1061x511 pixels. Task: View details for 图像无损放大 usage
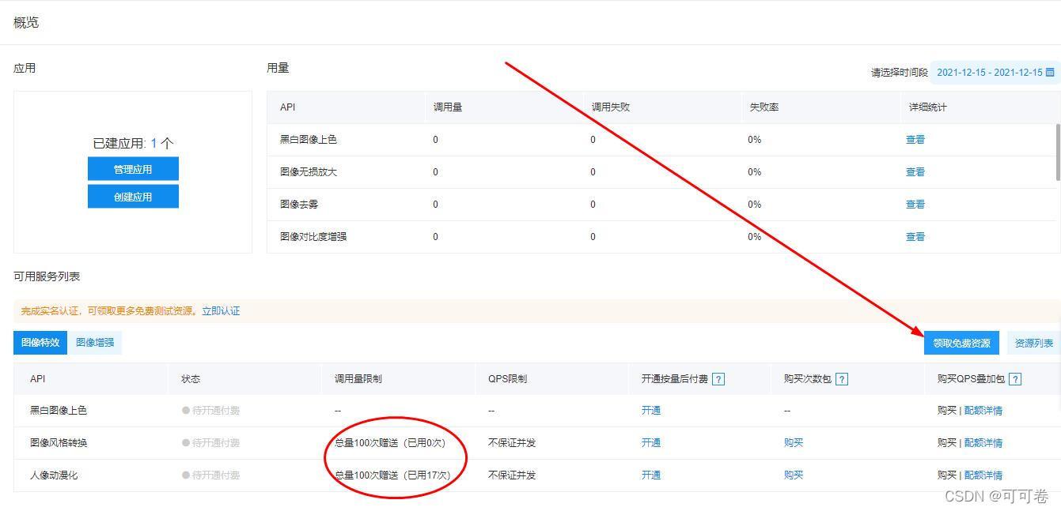click(915, 172)
